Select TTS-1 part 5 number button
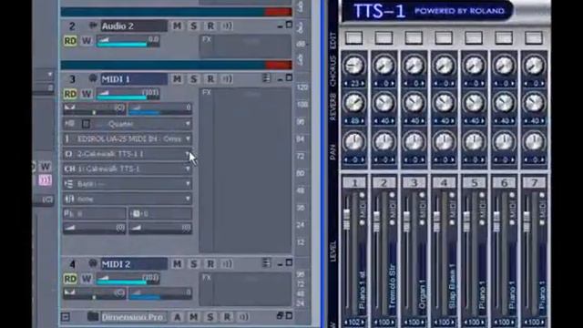583x328 pixels. pos(474,183)
